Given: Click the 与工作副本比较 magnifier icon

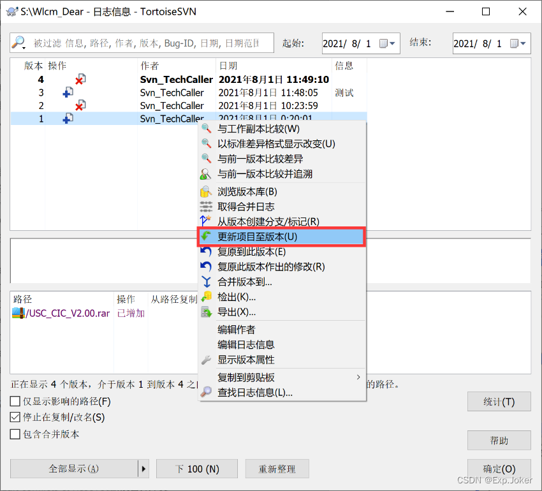Looking at the screenshot, I should [x=207, y=129].
